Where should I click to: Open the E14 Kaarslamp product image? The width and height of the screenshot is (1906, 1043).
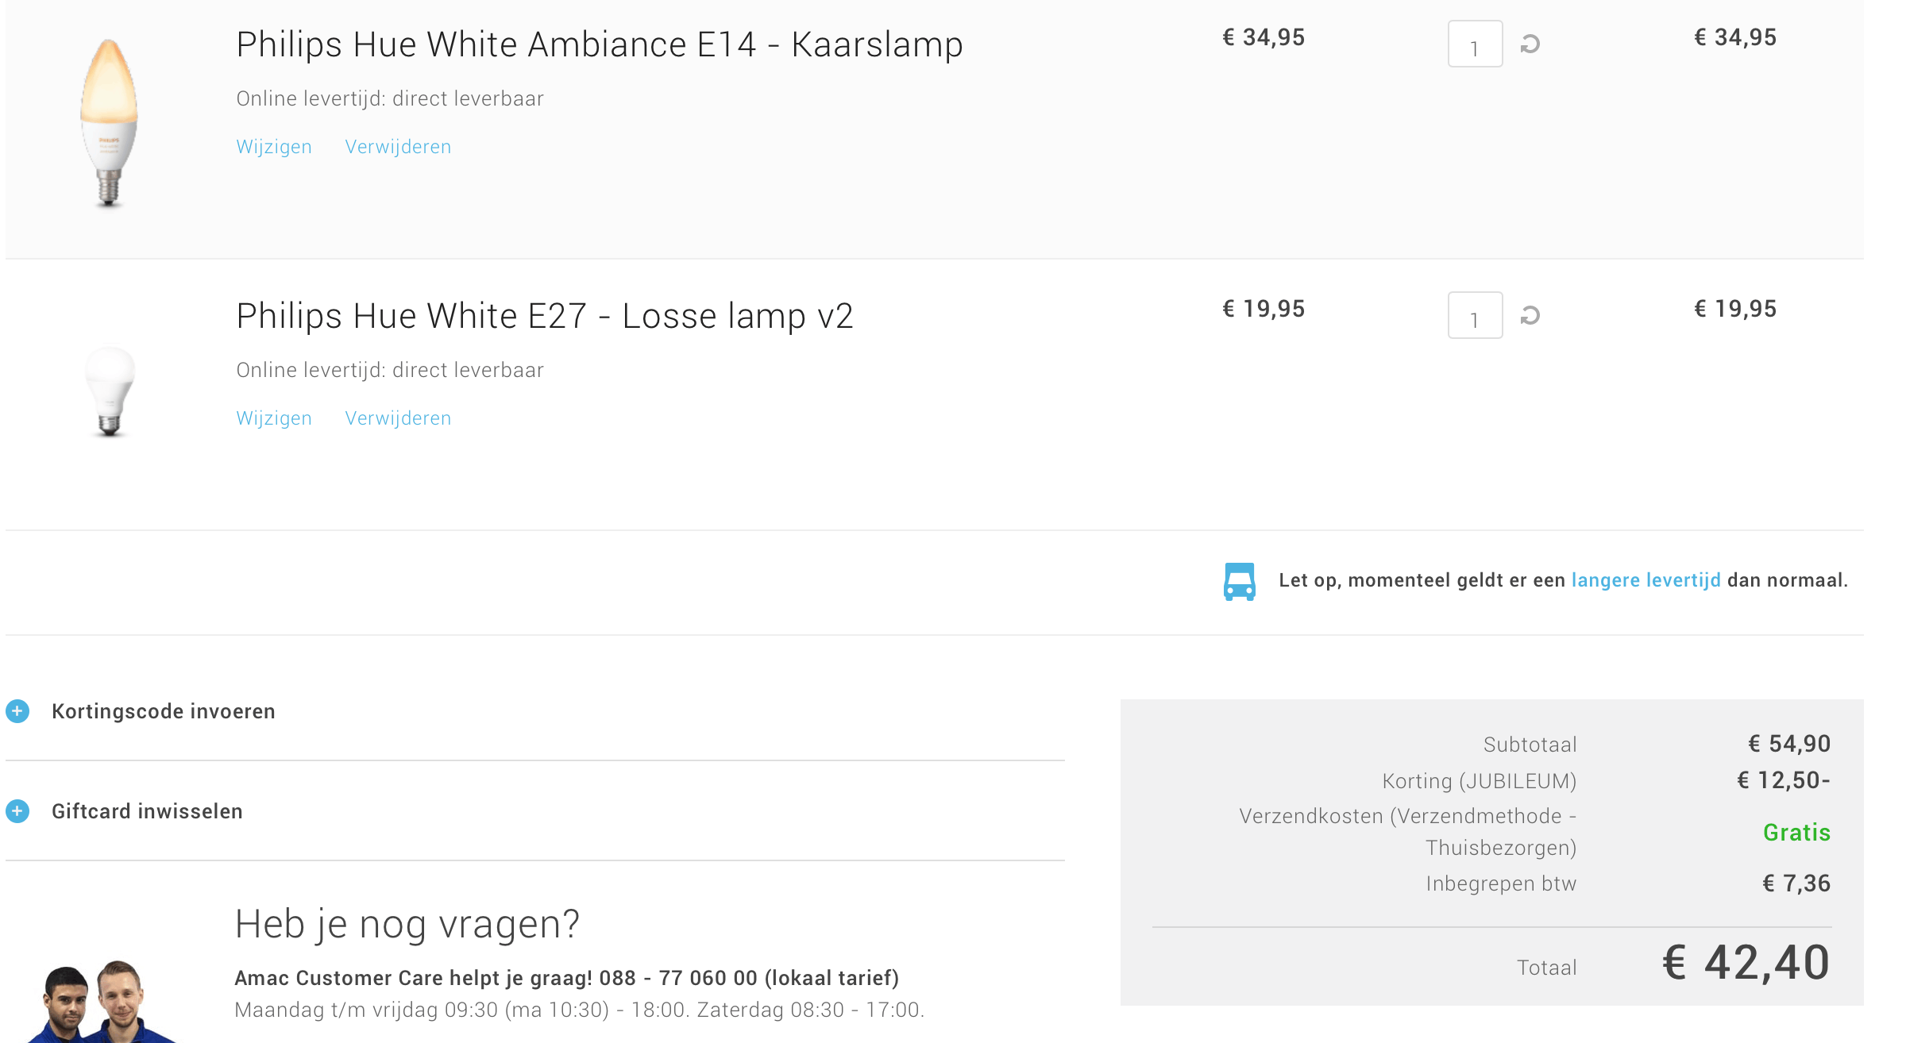(110, 123)
